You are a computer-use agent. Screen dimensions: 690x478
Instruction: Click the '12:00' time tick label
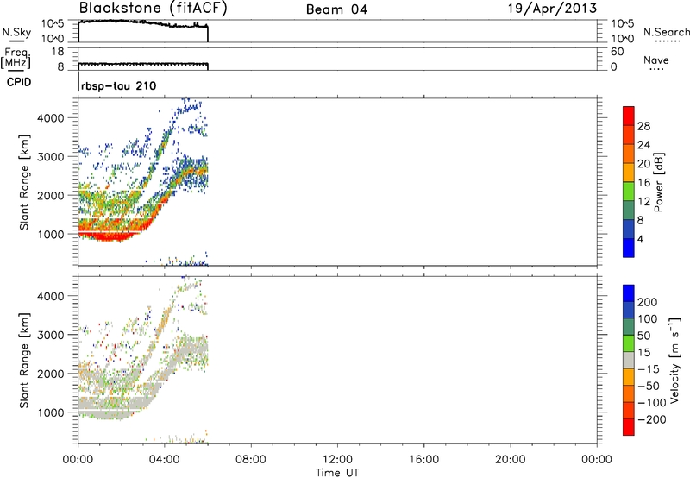(x=337, y=460)
